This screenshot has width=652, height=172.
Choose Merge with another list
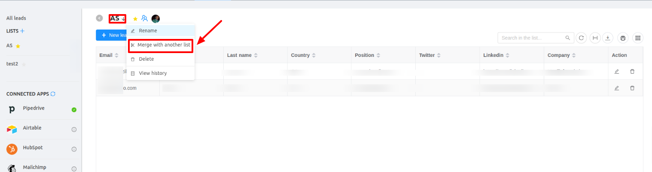click(161, 45)
